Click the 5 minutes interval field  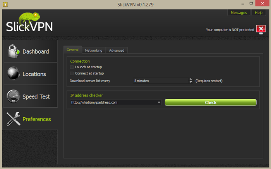pyautogui.click(x=161, y=81)
